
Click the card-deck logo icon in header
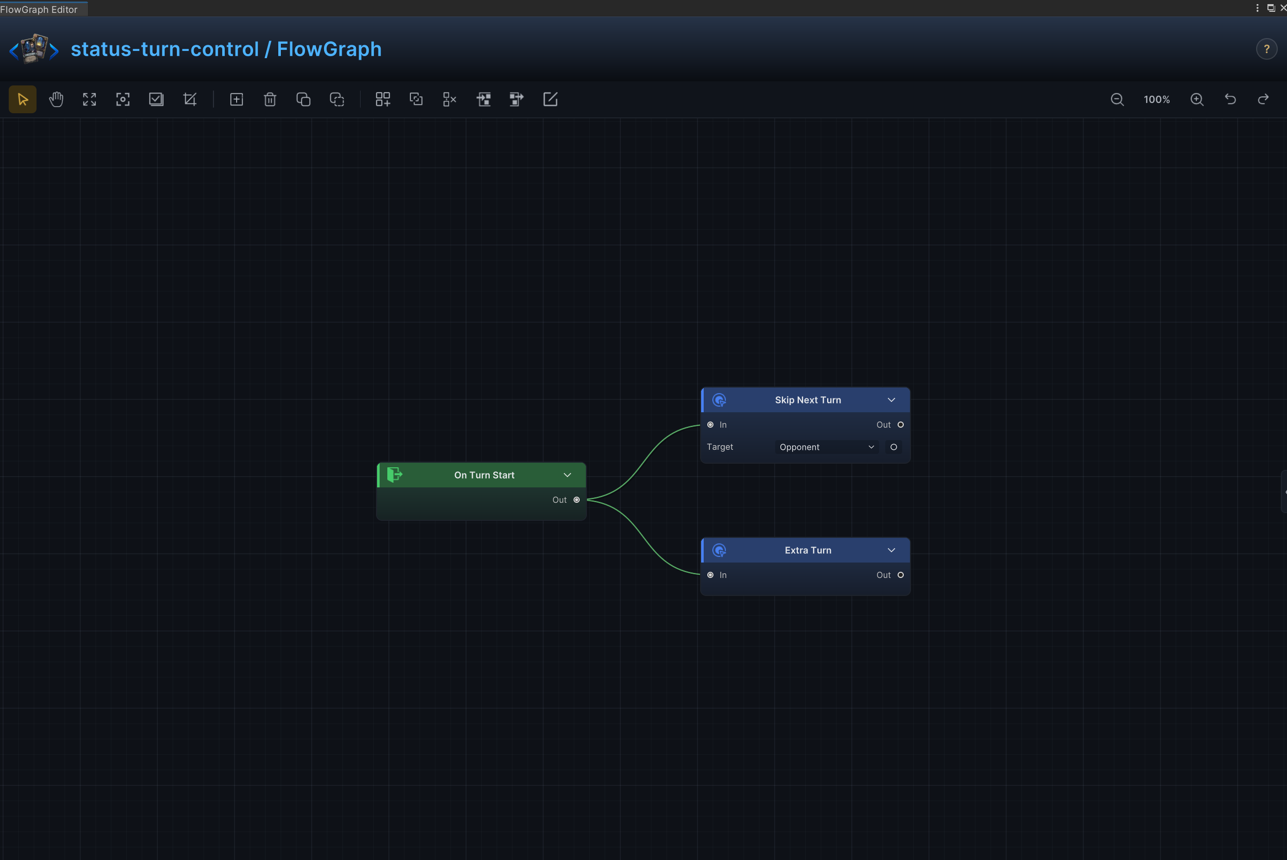pos(34,49)
